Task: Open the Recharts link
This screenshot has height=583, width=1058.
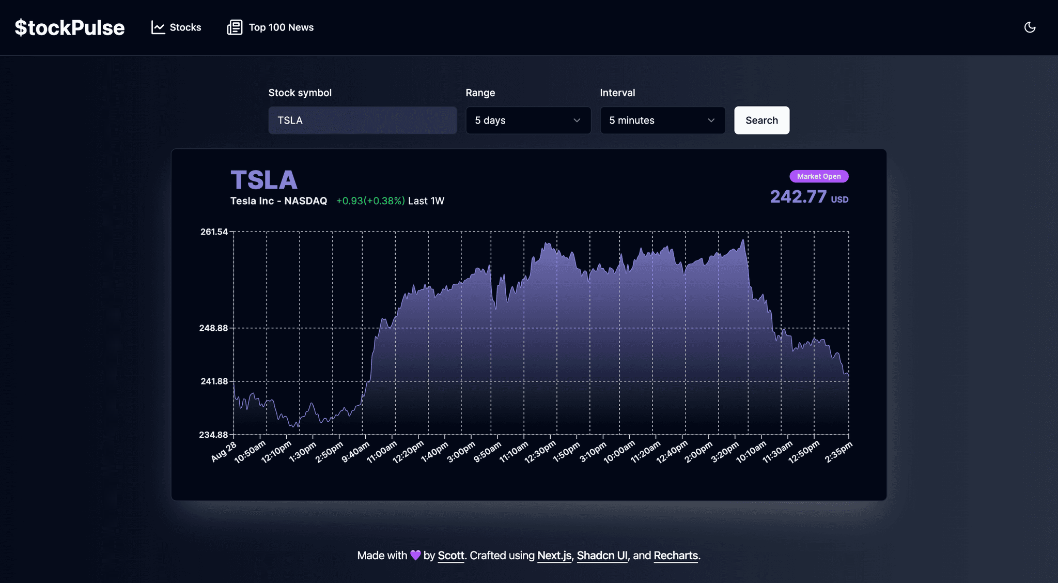Action: (x=675, y=555)
